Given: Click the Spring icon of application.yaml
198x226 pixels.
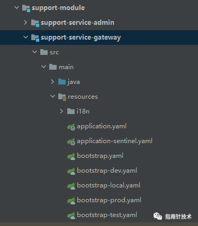Looking at the screenshot, I should coord(71,127).
